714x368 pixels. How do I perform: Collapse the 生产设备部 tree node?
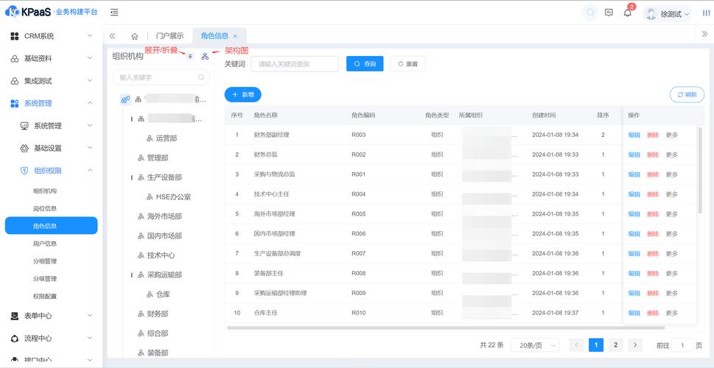[132, 177]
